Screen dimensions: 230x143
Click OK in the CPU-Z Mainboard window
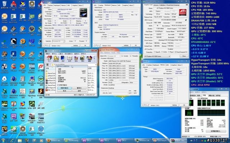pyautogui.click(x=136, y=45)
